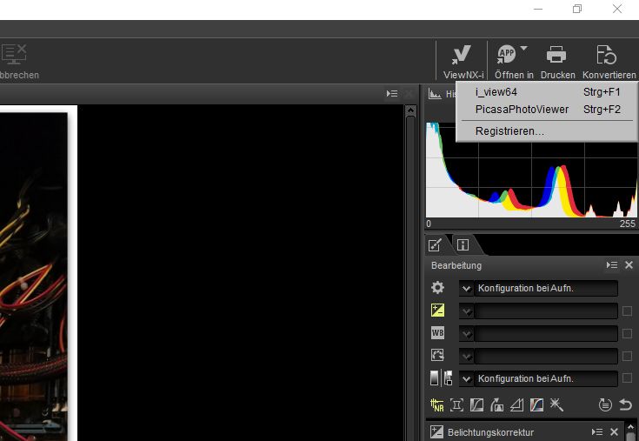Expand the exposure compensation dropdown arrow
The image size is (639, 441).
pyautogui.click(x=466, y=311)
